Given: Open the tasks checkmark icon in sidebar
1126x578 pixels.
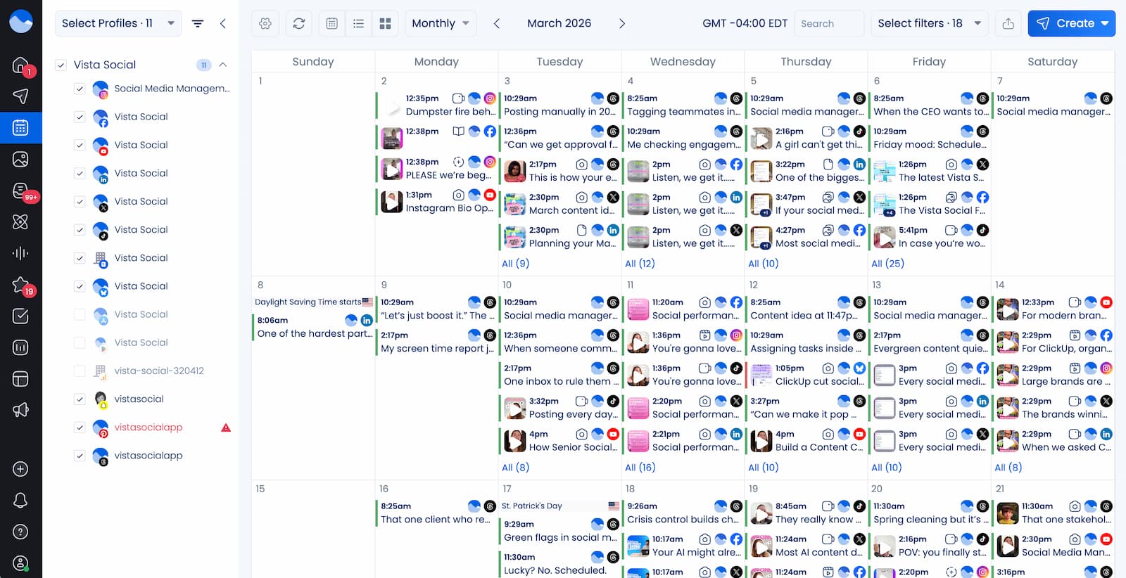Looking at the screenshot, I should pyautogui.click(x=20, y=316).
